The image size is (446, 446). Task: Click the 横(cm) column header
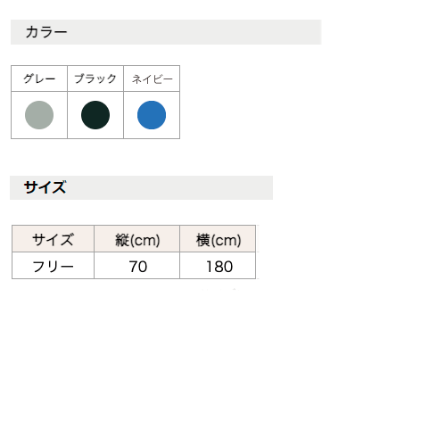coord(218,239)
